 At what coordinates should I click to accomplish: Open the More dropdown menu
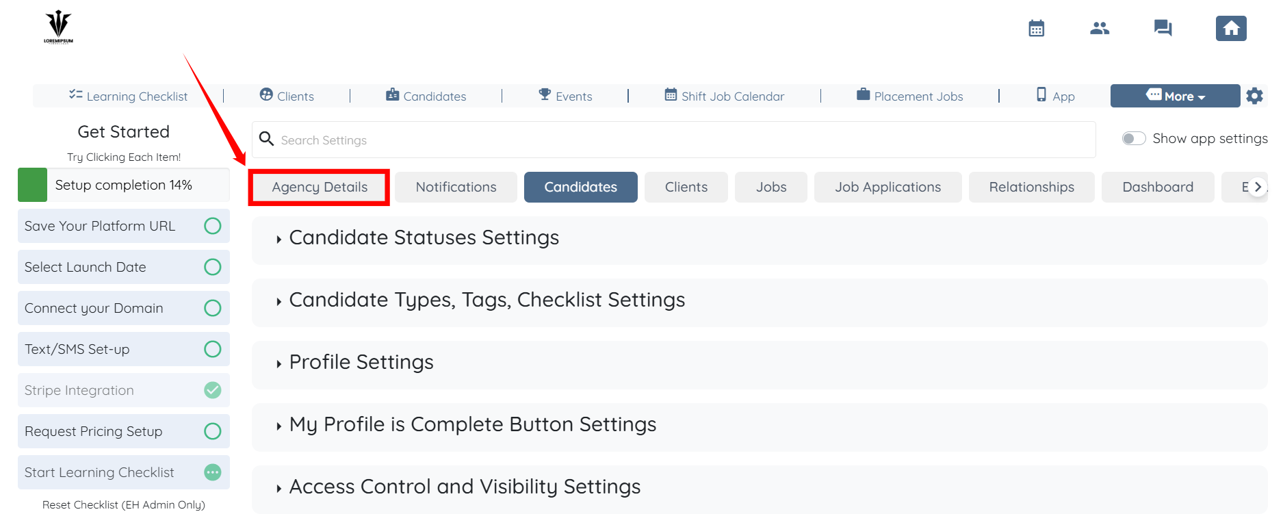click(x=1175, y=96)
